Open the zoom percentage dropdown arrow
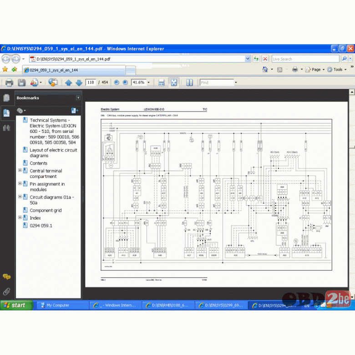 click(x=148, y=82)
